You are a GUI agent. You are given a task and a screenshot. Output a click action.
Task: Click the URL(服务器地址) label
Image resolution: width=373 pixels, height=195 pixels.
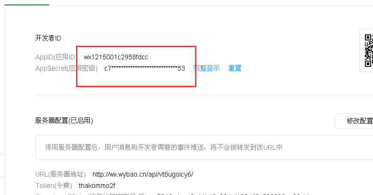click(x=60, y=175)
